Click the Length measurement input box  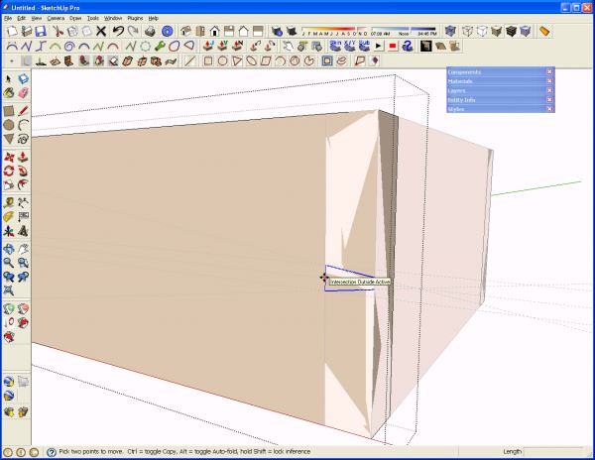click(553, 452)
